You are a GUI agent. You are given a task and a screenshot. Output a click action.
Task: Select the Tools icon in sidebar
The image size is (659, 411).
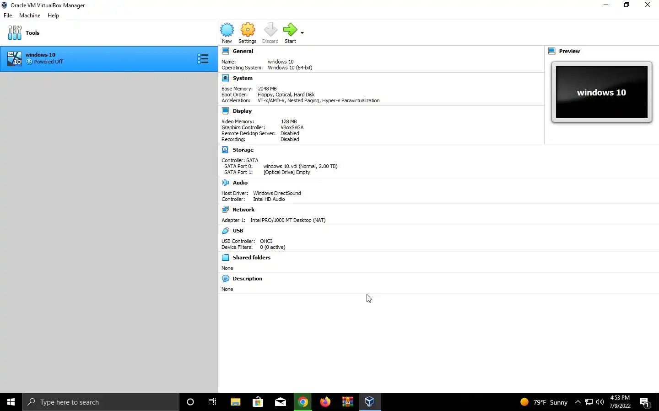click(15, 33)
